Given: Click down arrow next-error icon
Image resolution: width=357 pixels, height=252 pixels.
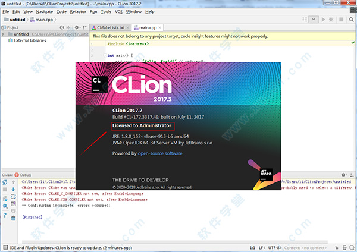Looking at the screenshot, I should (x=14, y=189).
